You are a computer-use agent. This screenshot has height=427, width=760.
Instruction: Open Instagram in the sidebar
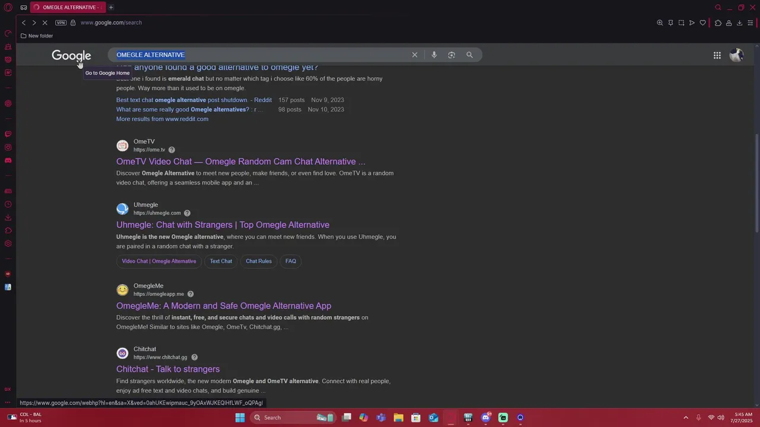coord(8,147)
